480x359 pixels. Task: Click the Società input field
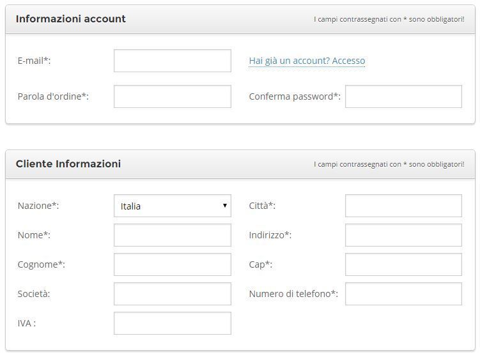[173, 294]
